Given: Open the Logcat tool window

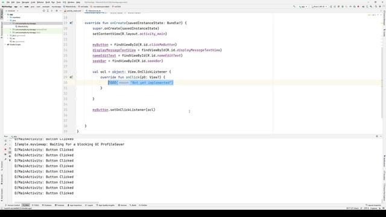Looking at the screenshot, I should pyautogui.click(x=89, y=205).
